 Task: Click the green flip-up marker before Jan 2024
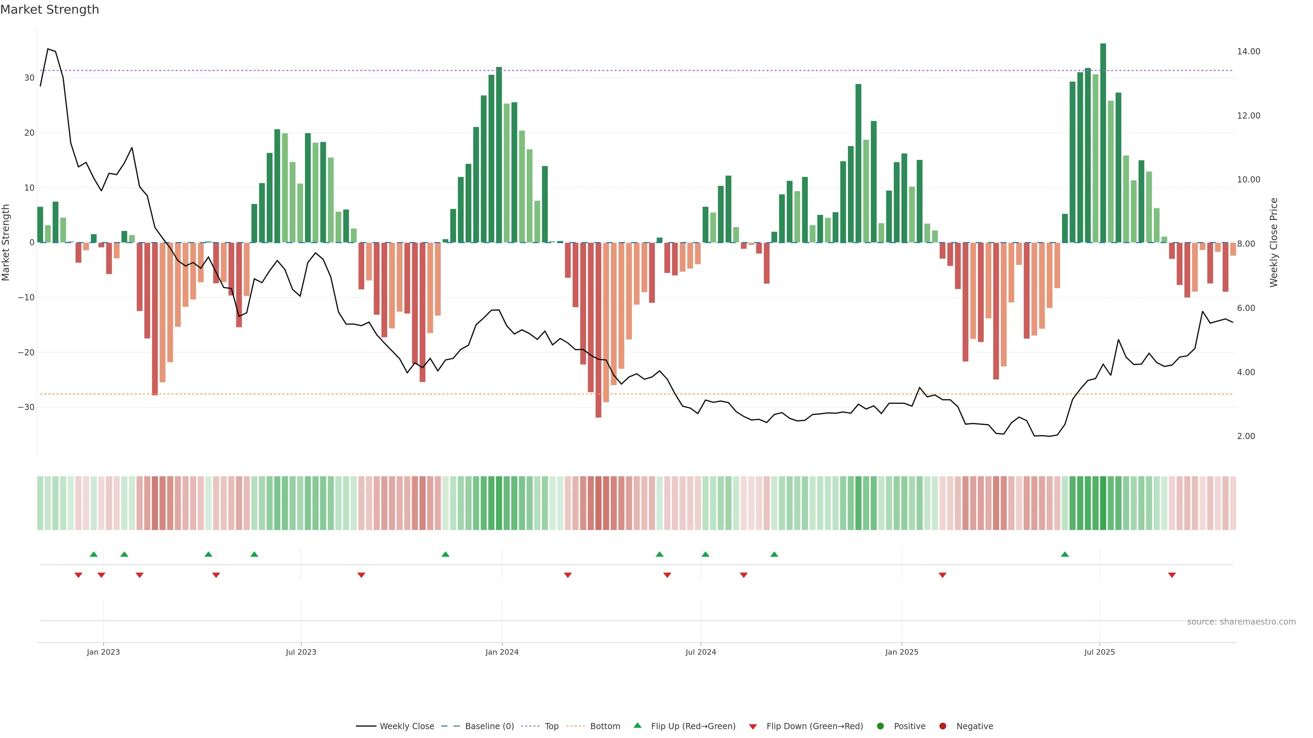(446, 554)
